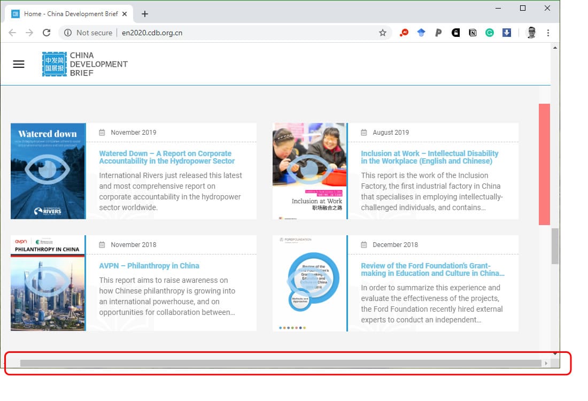The height and width of the screenshot is (401, 588).
Task: Open AVPN – Philanthropy in China link
Action: click(149, 266)
